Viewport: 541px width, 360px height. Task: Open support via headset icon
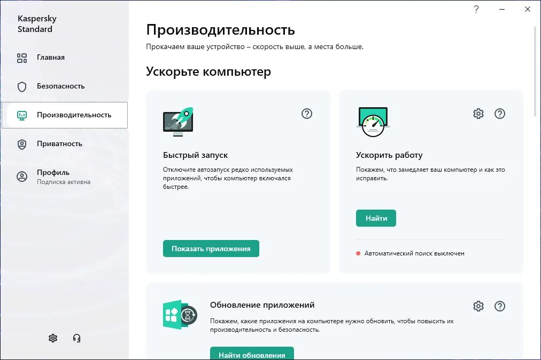click(x=76, y=338)
